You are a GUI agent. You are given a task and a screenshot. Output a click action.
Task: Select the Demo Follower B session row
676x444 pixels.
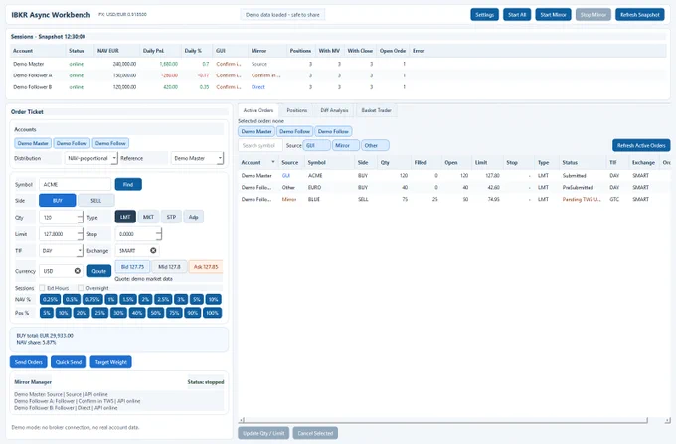338,87
